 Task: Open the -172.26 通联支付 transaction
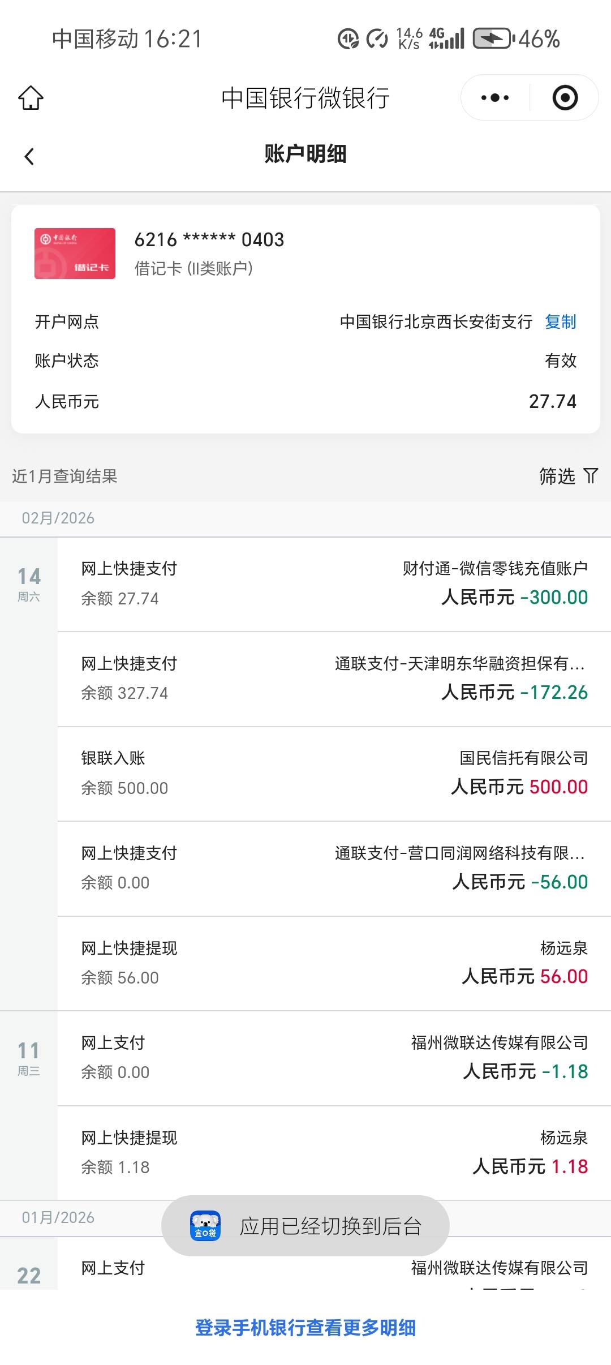(334, 679)
